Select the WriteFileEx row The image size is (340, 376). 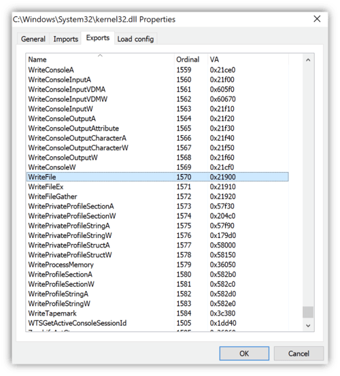(157, 186)
